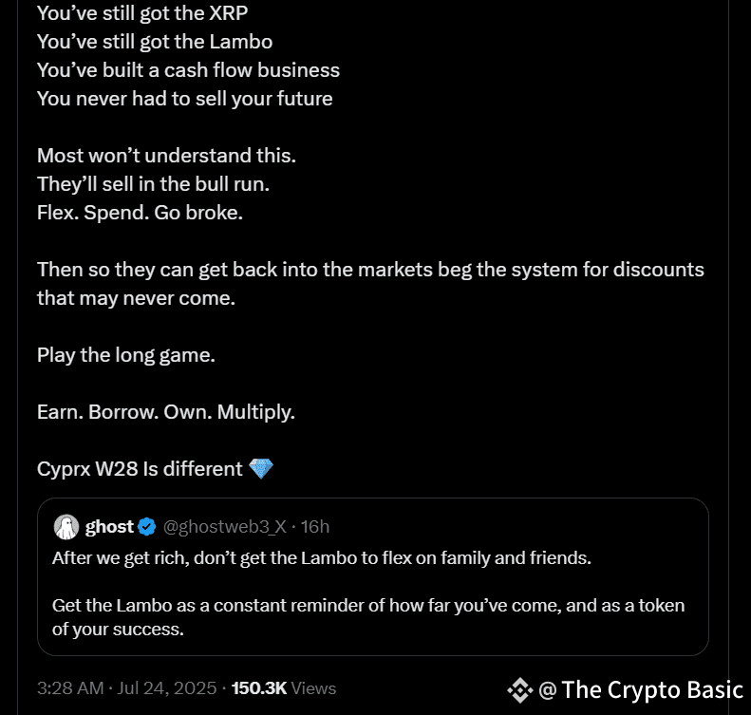This screenshot has height=715, width=751.
Task: Click the 'Earn. Borrow. Own. Multiply.' line
Action: coord(166,412)
